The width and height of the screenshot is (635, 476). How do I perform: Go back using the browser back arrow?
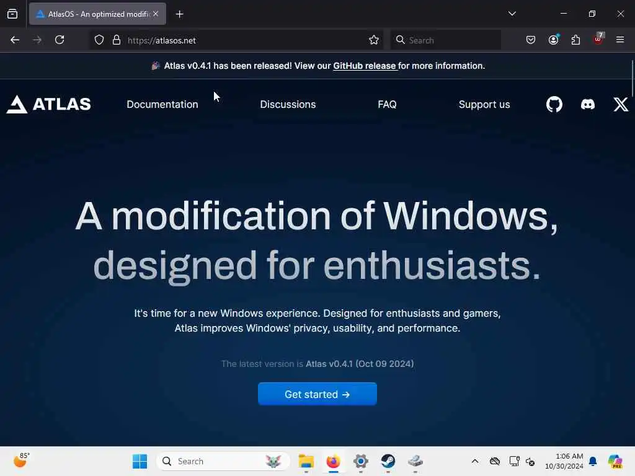(15, 40)
